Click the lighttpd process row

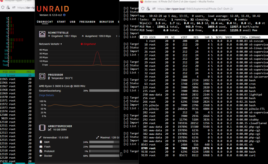click(204, 95)
